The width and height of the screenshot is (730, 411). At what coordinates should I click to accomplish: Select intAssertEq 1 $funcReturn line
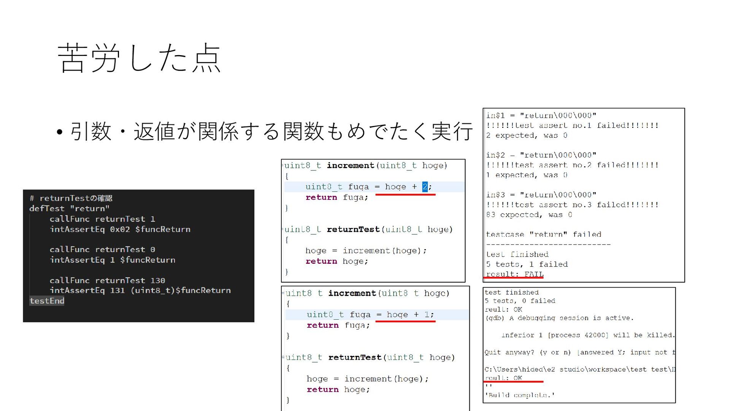pyautogui.click(x=113, y=260)
